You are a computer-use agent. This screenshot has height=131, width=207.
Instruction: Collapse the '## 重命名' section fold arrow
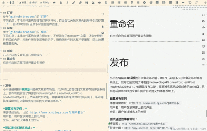coord(1,59)
